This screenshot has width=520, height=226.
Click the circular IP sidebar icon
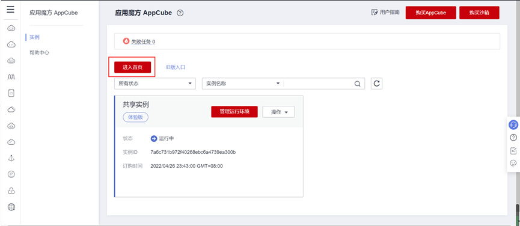pos(11,174)
